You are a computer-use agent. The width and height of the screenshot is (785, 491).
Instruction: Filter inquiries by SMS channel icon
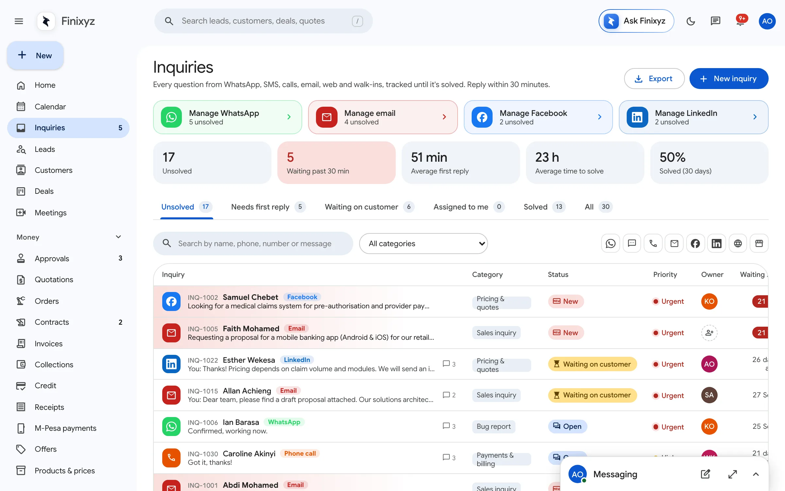(x=632, y=244)
